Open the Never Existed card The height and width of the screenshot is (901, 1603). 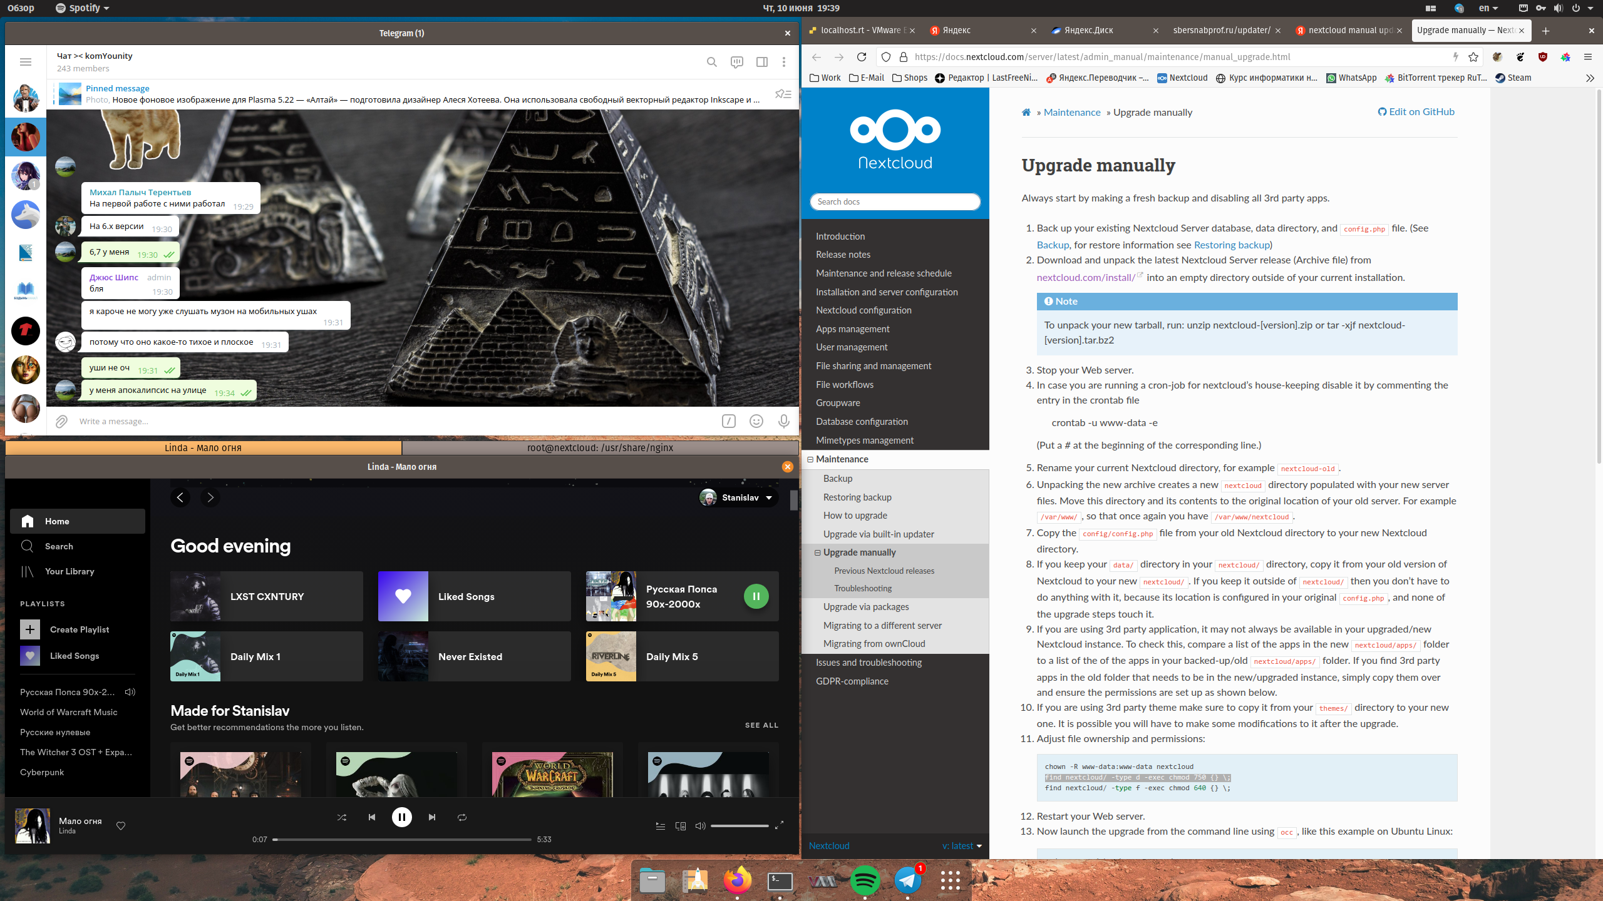[x=475, y=656]
